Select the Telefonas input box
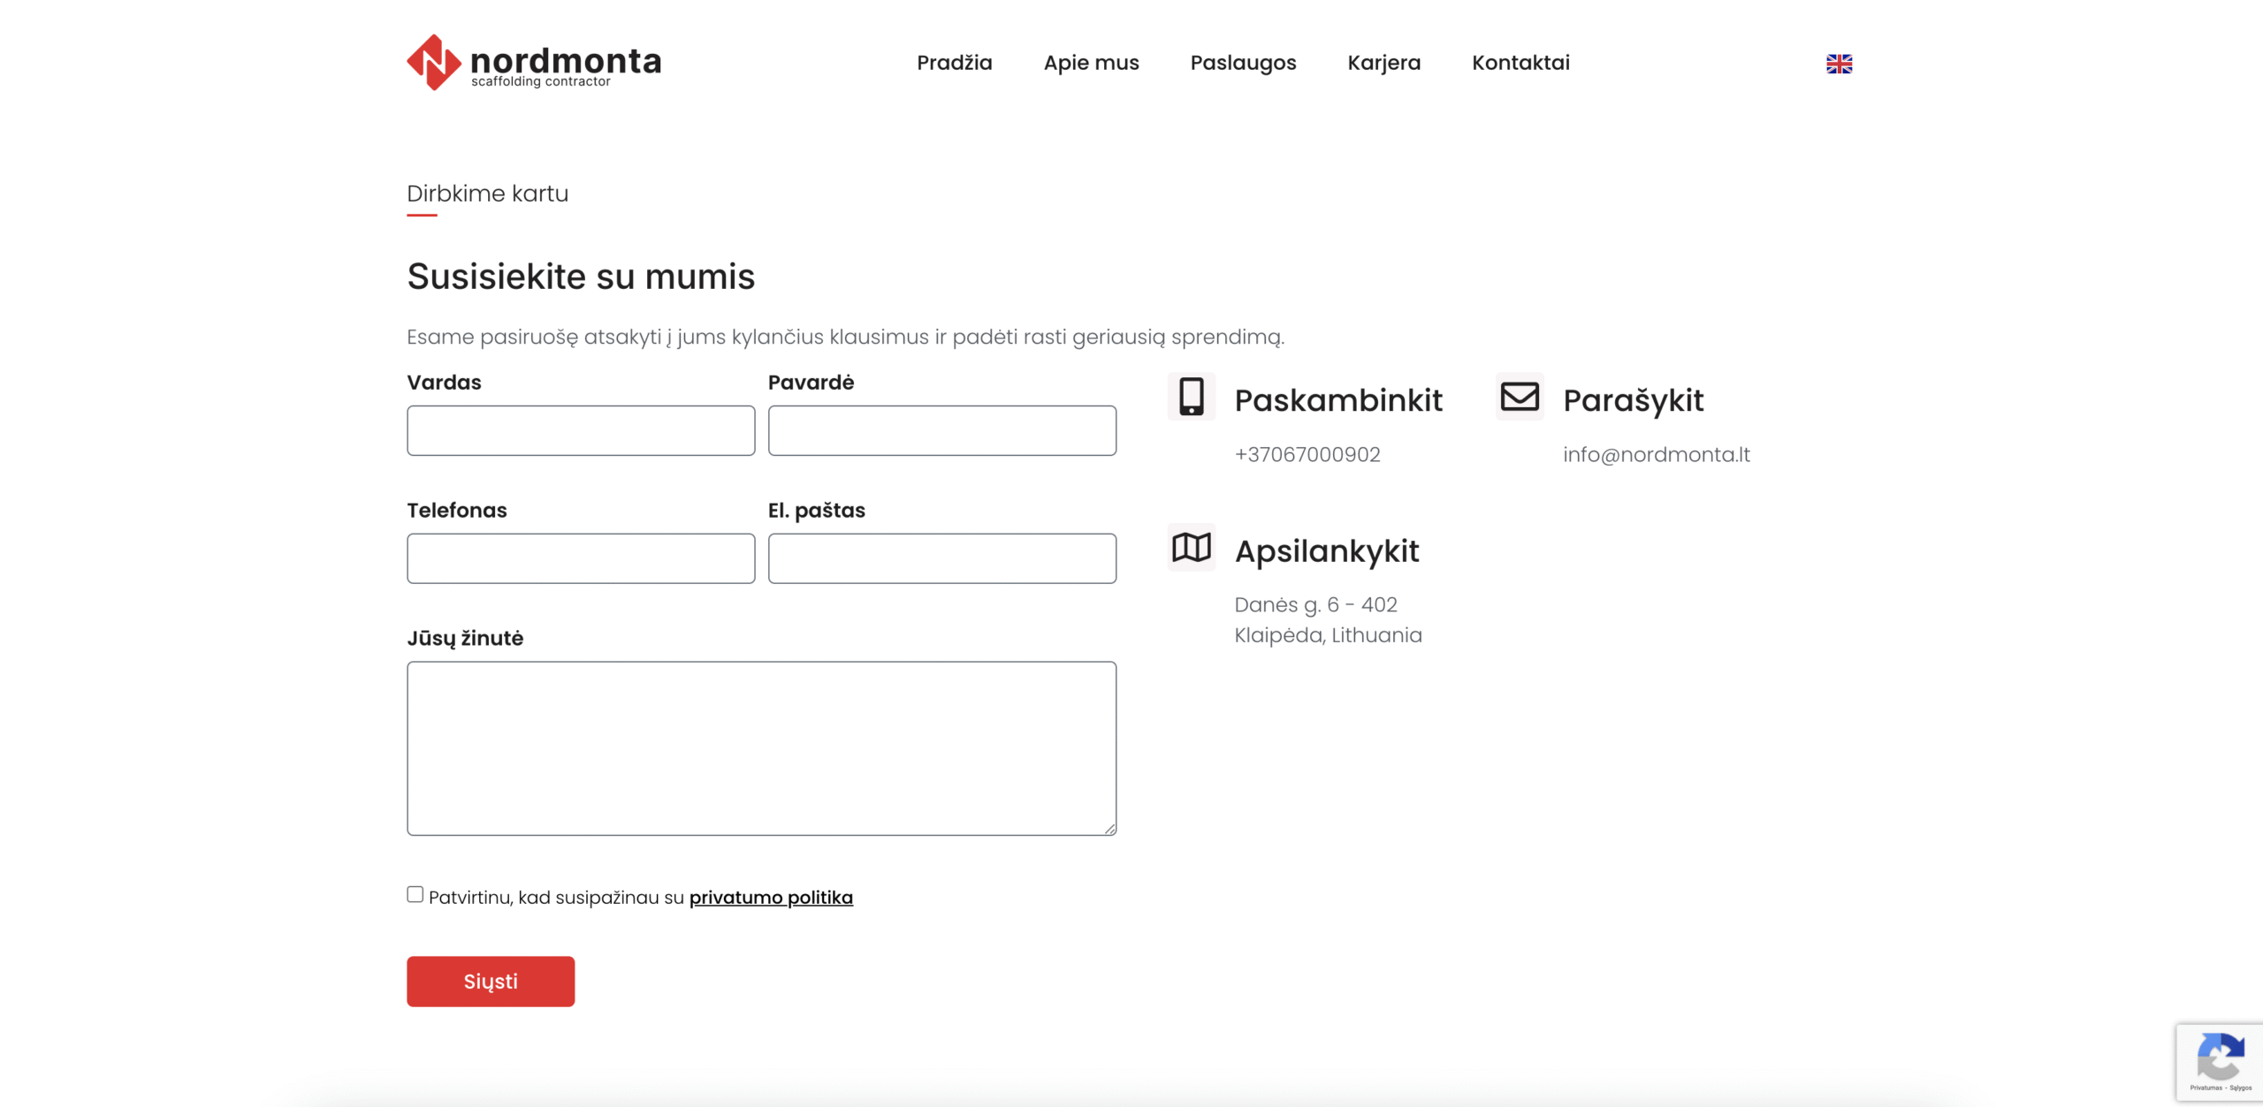2263x1107 pixels. pos(581,558)
